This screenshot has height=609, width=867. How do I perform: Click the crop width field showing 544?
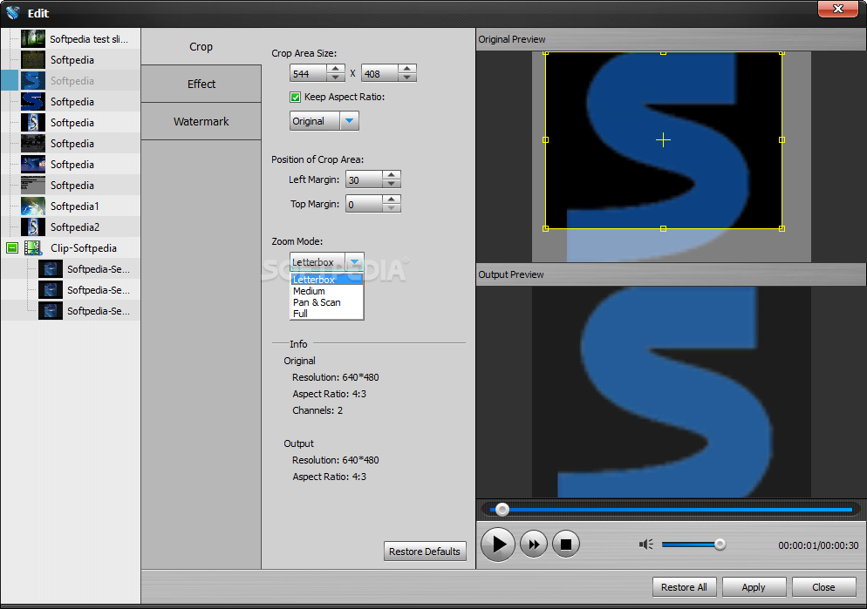(309, 73)
